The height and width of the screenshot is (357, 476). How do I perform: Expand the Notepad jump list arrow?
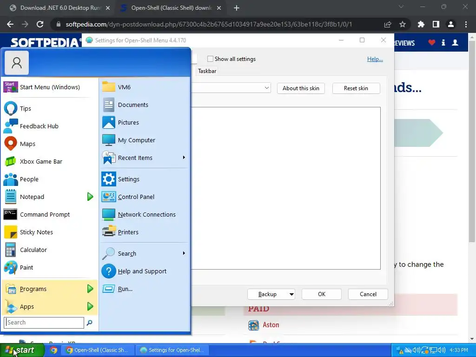click(x=90, y=197)
